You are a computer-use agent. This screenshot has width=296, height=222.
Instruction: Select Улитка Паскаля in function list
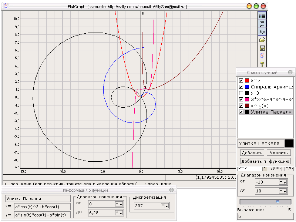(x=271, y=112)
